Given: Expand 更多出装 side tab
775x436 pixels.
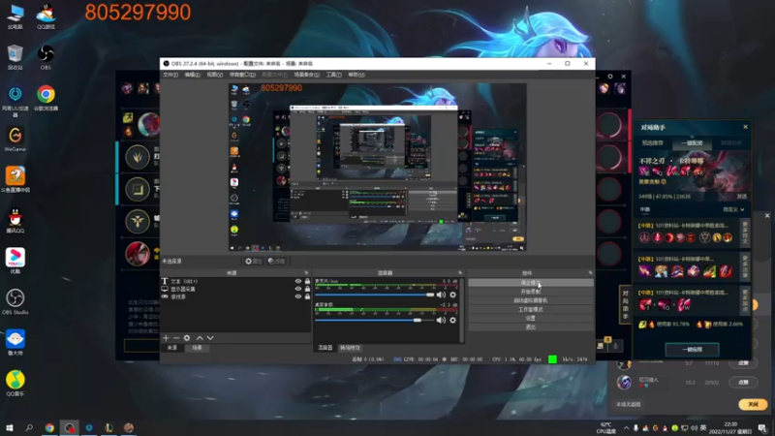Looking at the screenshot, I should [x=745, y=266].
